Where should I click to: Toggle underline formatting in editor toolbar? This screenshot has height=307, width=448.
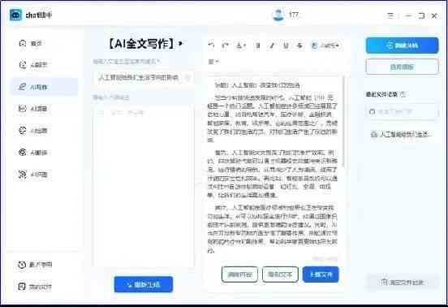tap(286, 45)
